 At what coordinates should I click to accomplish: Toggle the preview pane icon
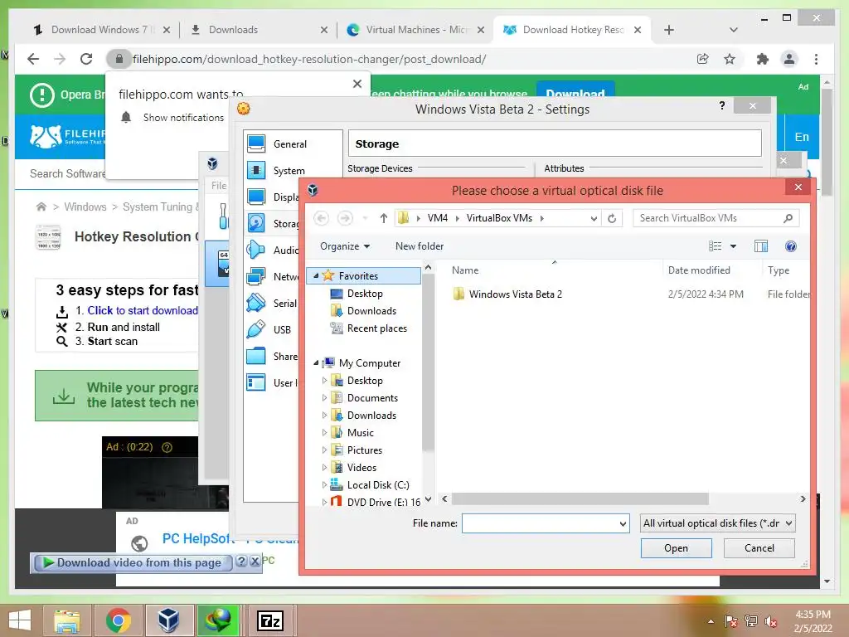coord(761,246)
